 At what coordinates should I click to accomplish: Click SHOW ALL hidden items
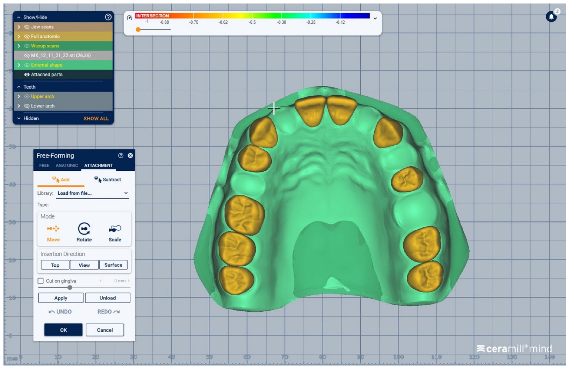tap(96, 119)
